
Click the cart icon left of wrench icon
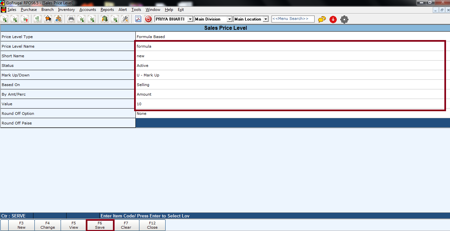click(x=115, y=19)
